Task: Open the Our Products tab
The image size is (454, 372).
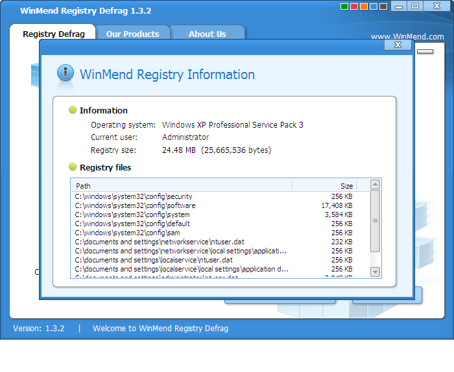Action: [x=132, y=34]
